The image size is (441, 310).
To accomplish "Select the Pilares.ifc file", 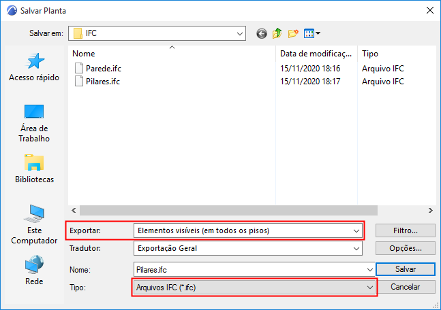I will coord(102,82).
